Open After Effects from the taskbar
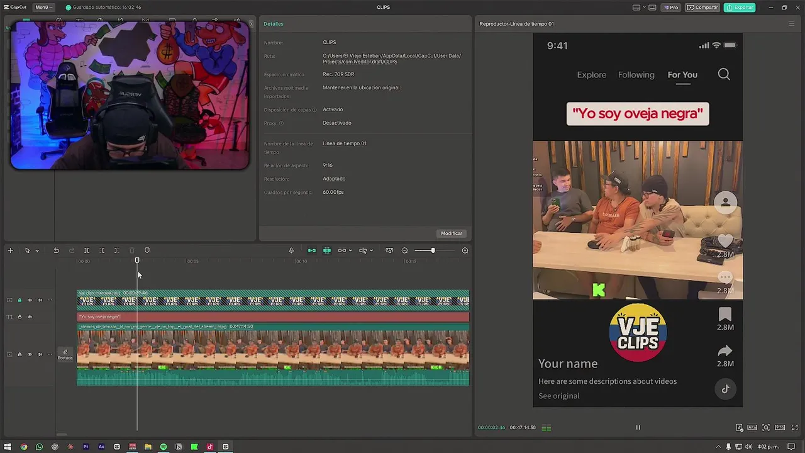This screenshot has height=453, width=805. (x=101, y=447)
